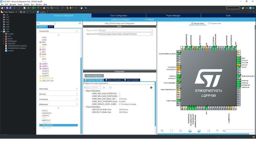Click the green bug Debug icon
This screenshot has height=144, width=256.
pos(28,8)
